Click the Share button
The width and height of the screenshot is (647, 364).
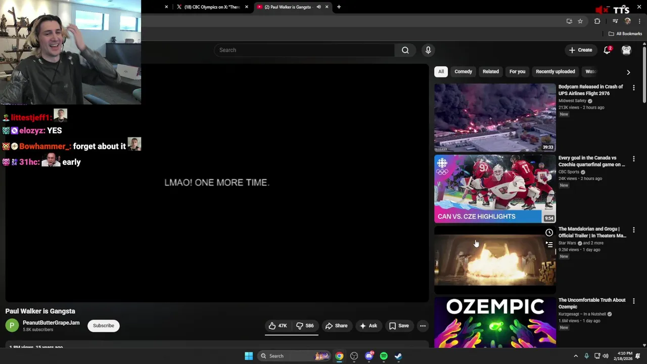[336, 326]
